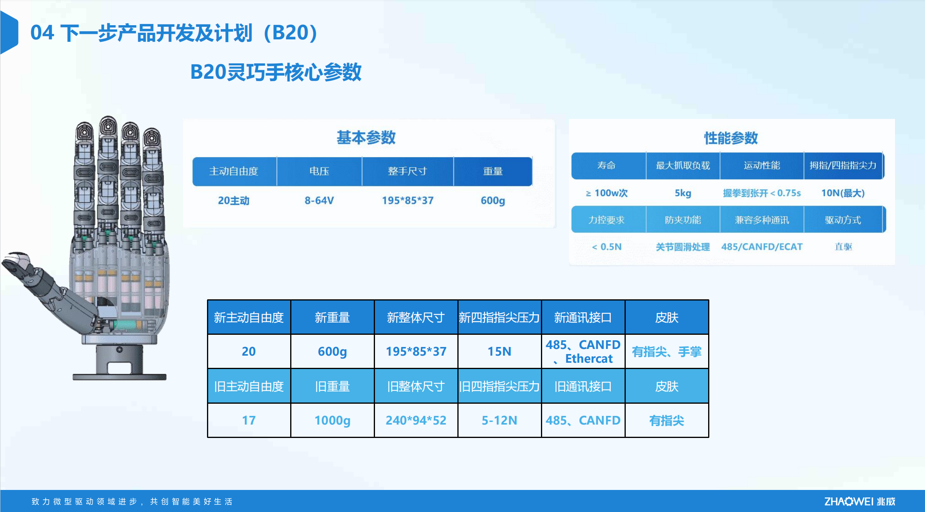Image resolution: width=925 pixels, height=512 pixels.
Task: Click the blue arrow marker beside title
Action: [x=9, y=32]
